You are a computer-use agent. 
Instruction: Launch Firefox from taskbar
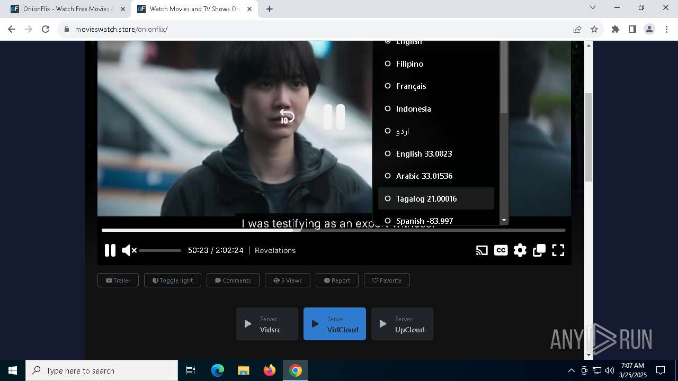270,370
